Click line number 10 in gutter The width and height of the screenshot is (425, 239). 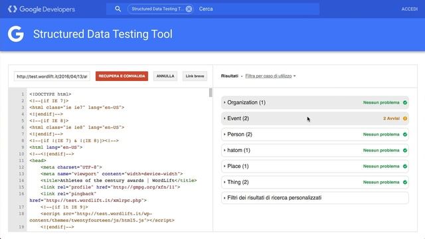[x=21, y=154]
